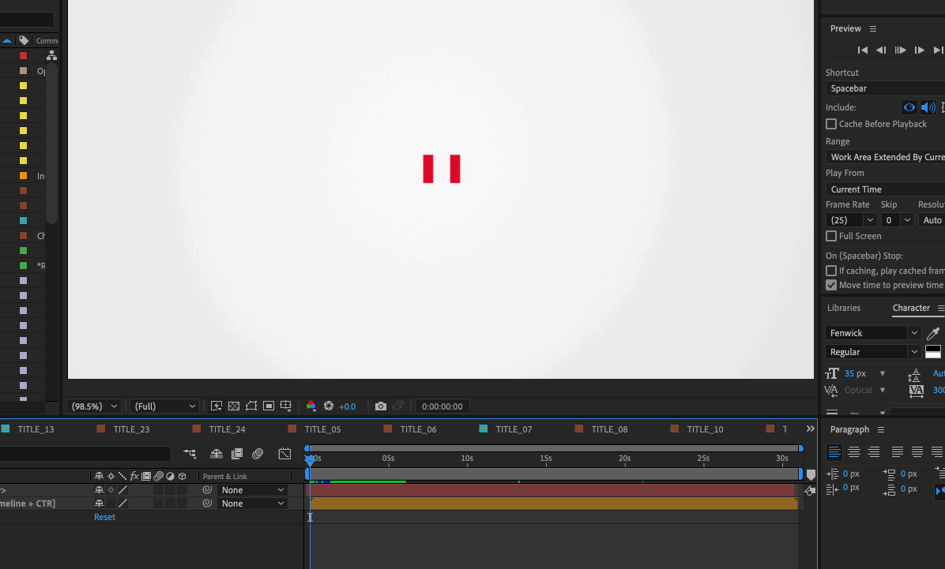Open the Graph Editor in the timeline
The width and height of the screenshot is (945, 569).
(x=284, y=454)
